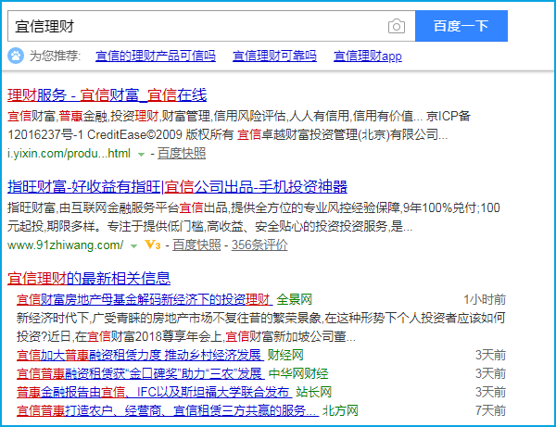
Task: Open 百度快照 under i.yixin.com result
Action: coord(182,154)
